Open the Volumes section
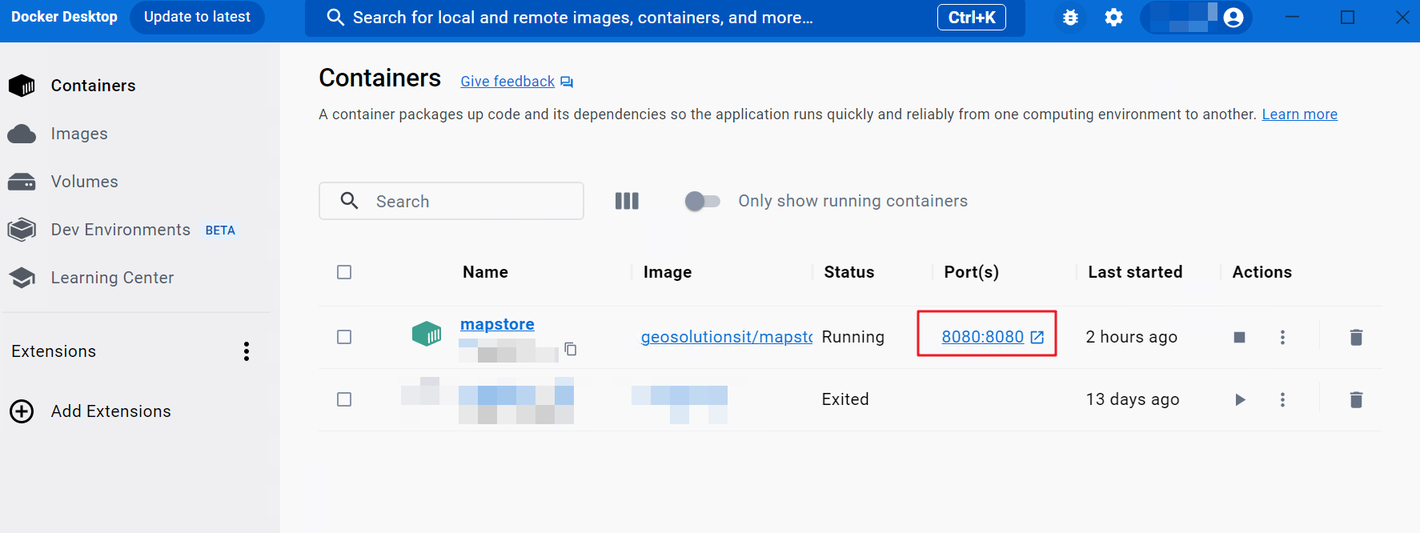 coord(84,182)
